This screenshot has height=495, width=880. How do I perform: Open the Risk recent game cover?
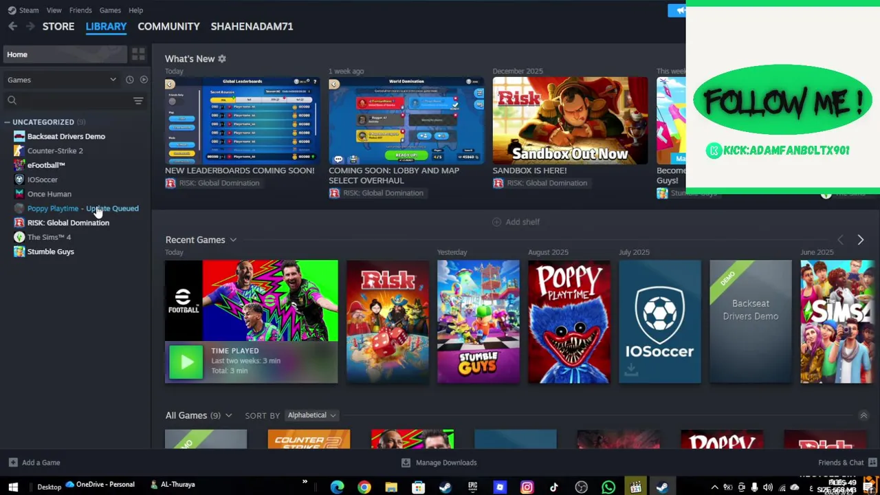coord(388,321)
